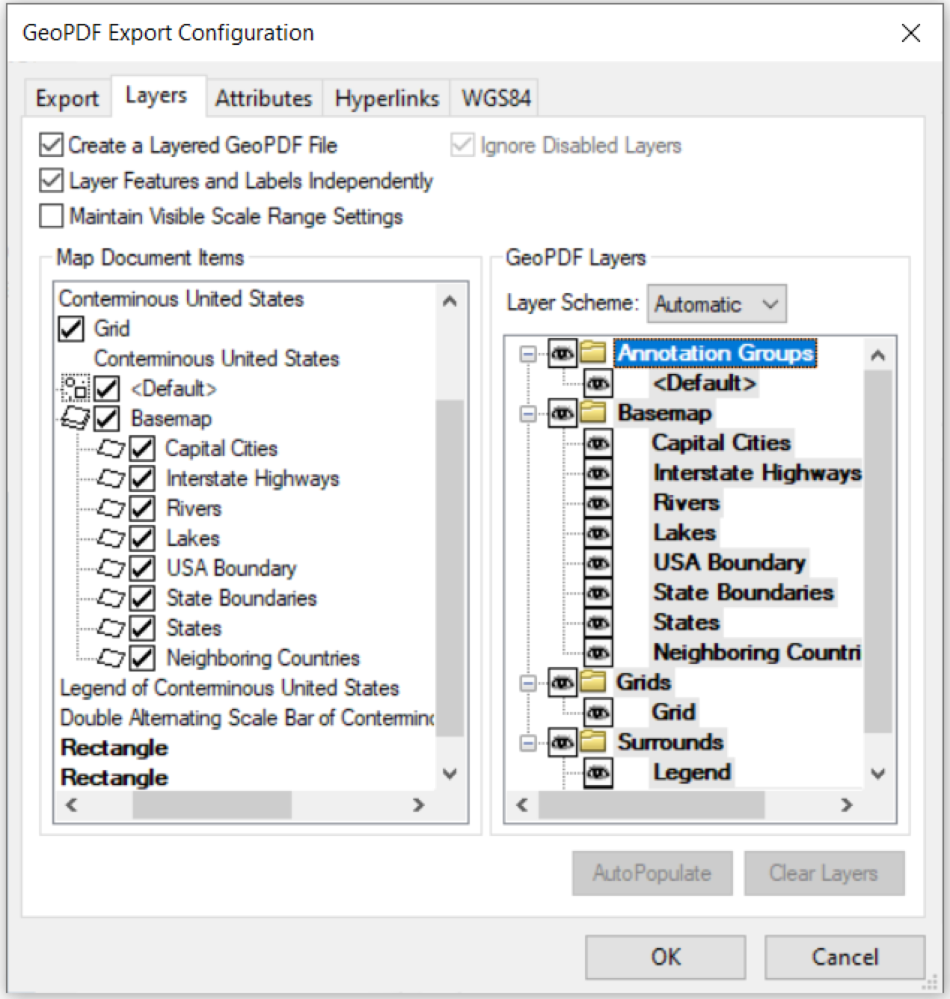Collapse Grids tree node
The width and height of the screenshot is (950, 999).
tap(528, 682)
